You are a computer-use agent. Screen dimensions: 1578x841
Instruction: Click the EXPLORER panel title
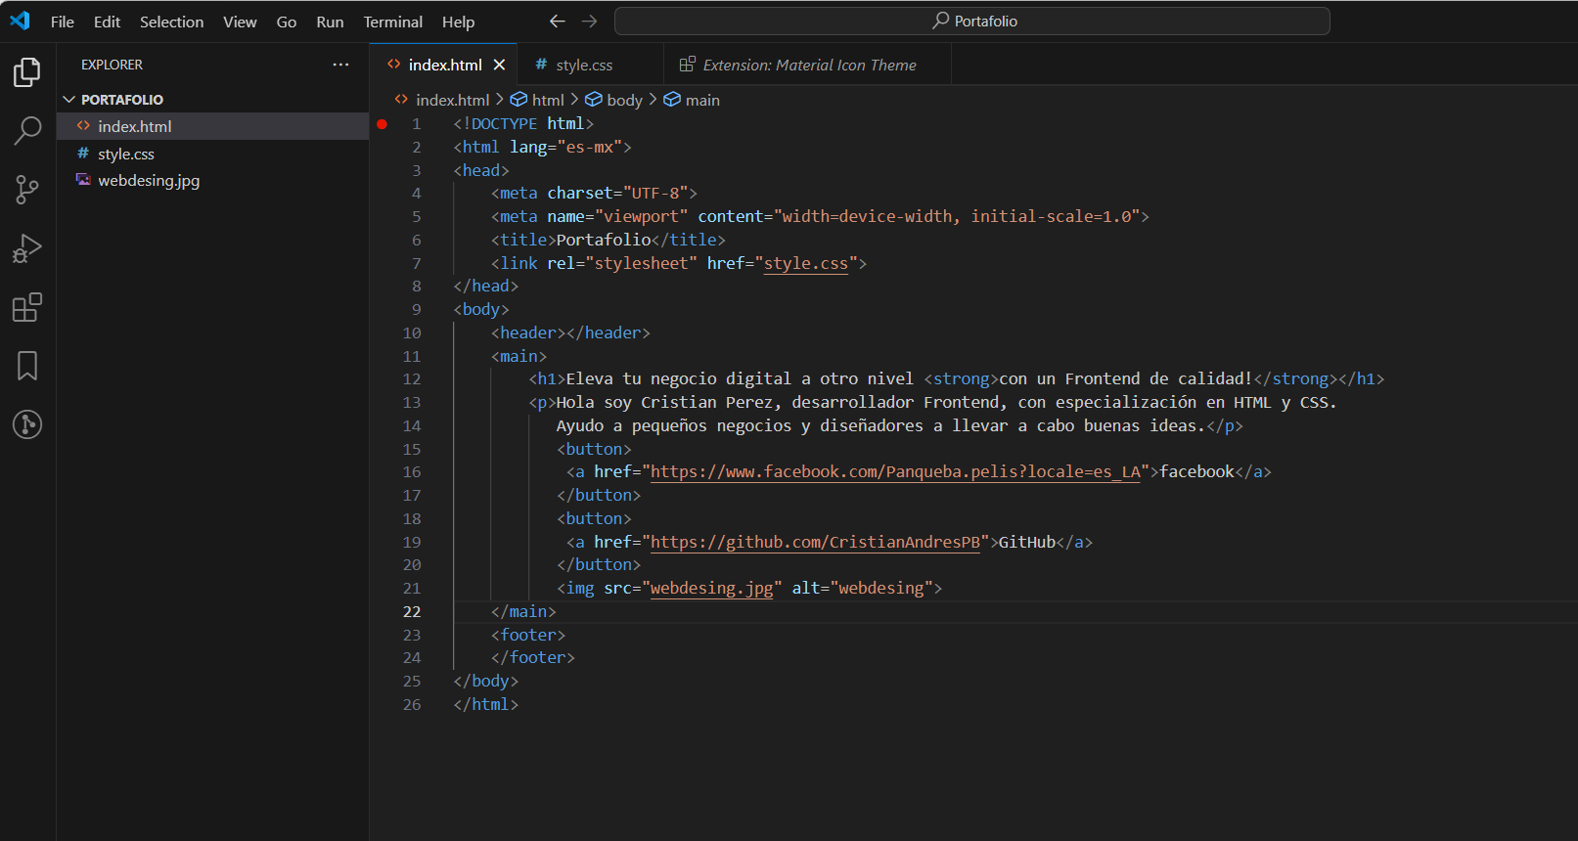(112, 65)
